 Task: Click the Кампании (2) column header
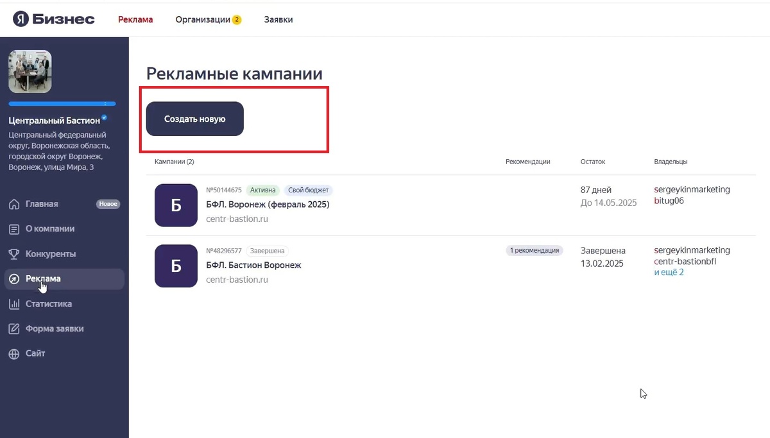174,162
